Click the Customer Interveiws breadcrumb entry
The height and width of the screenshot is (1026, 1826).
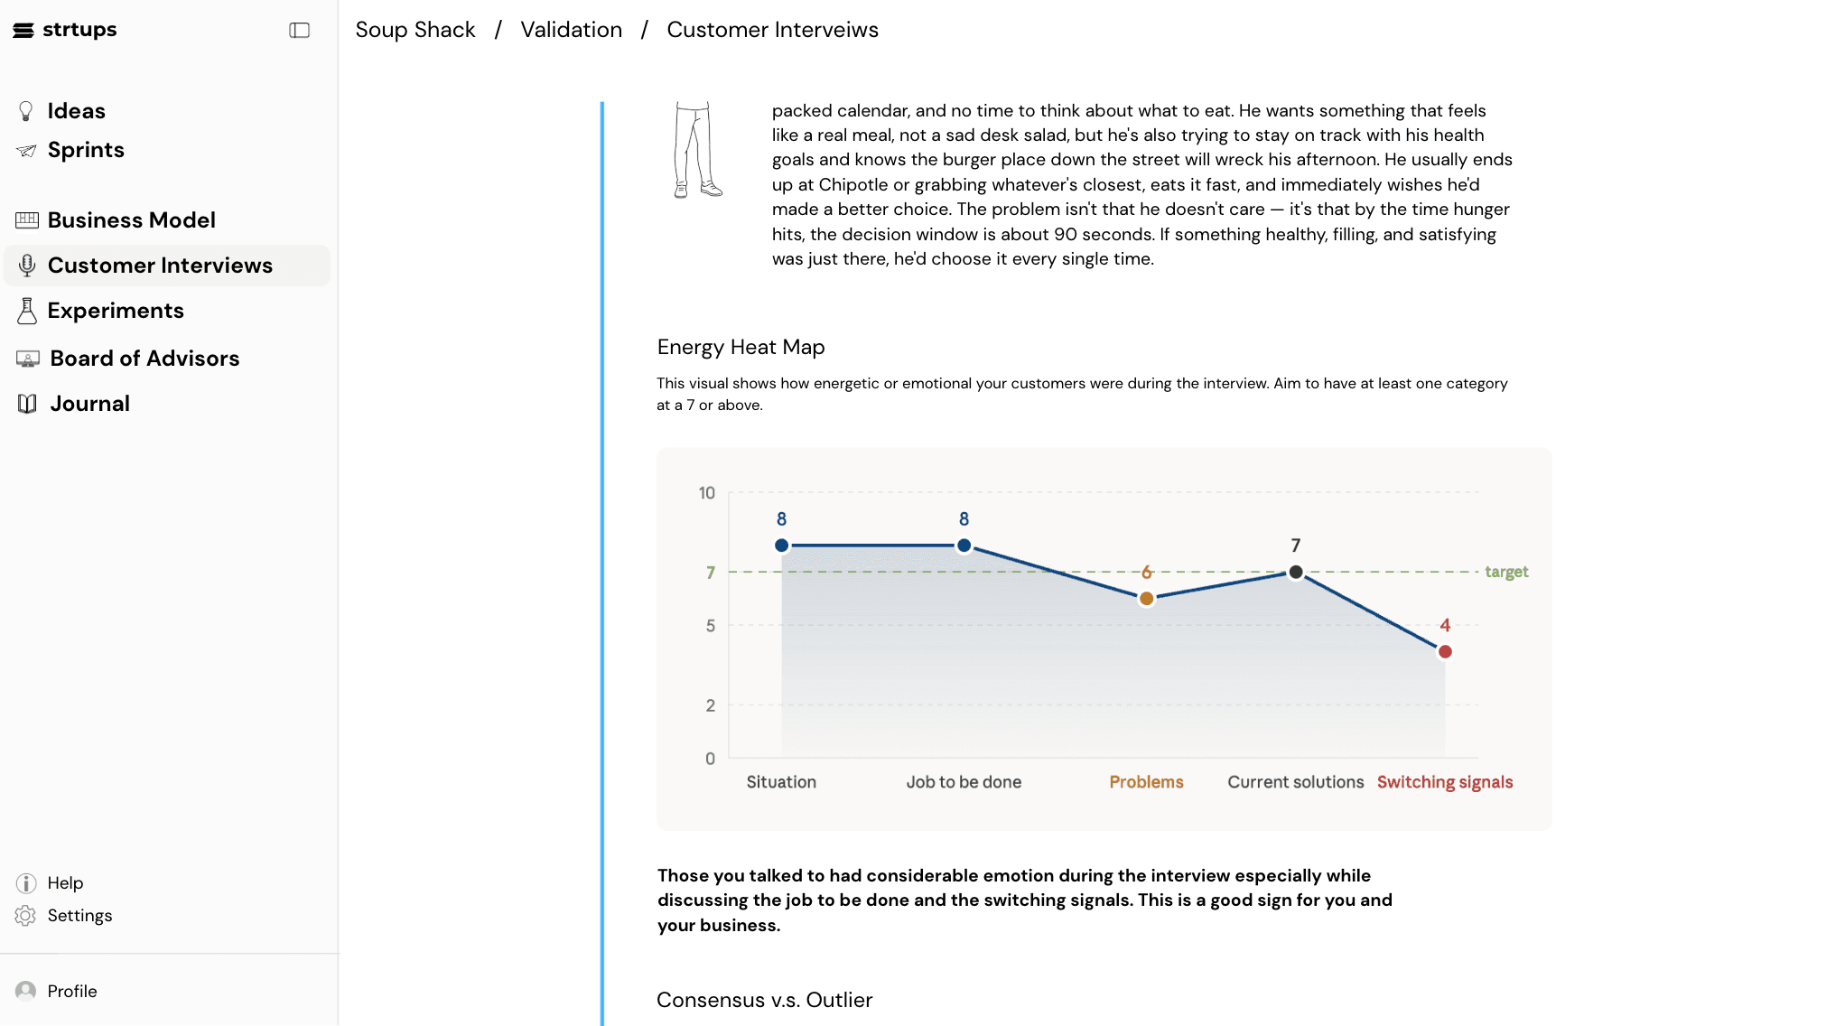pos(772,29)
